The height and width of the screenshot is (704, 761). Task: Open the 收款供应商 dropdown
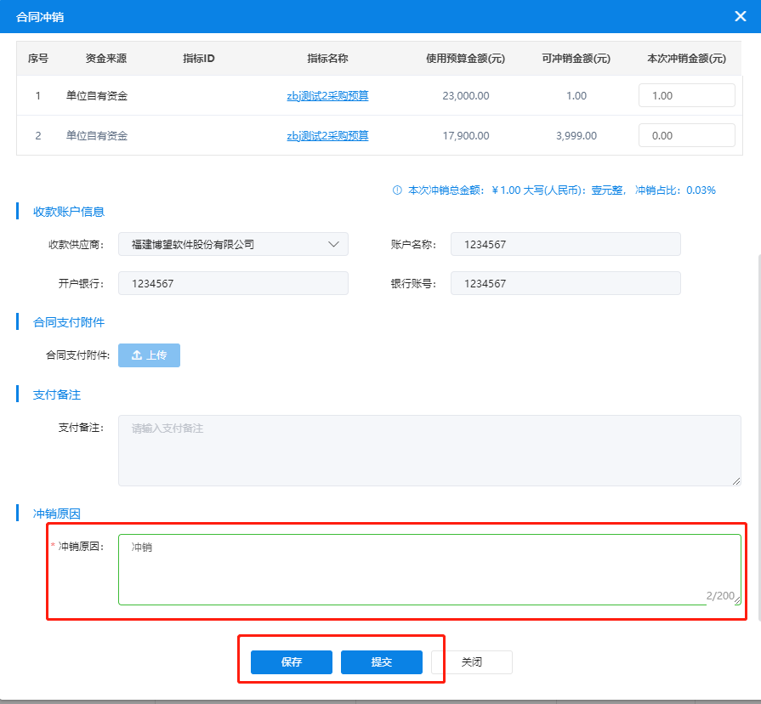coord(233,244)
